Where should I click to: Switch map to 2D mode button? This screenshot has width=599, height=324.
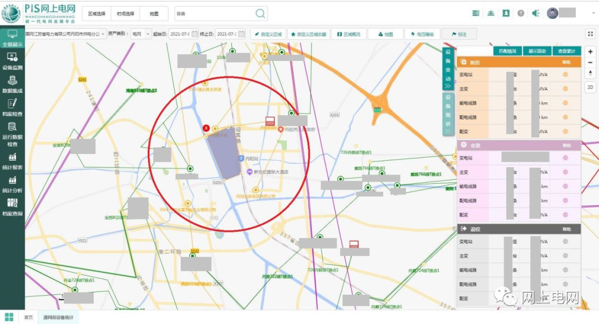tap(590, 87)
